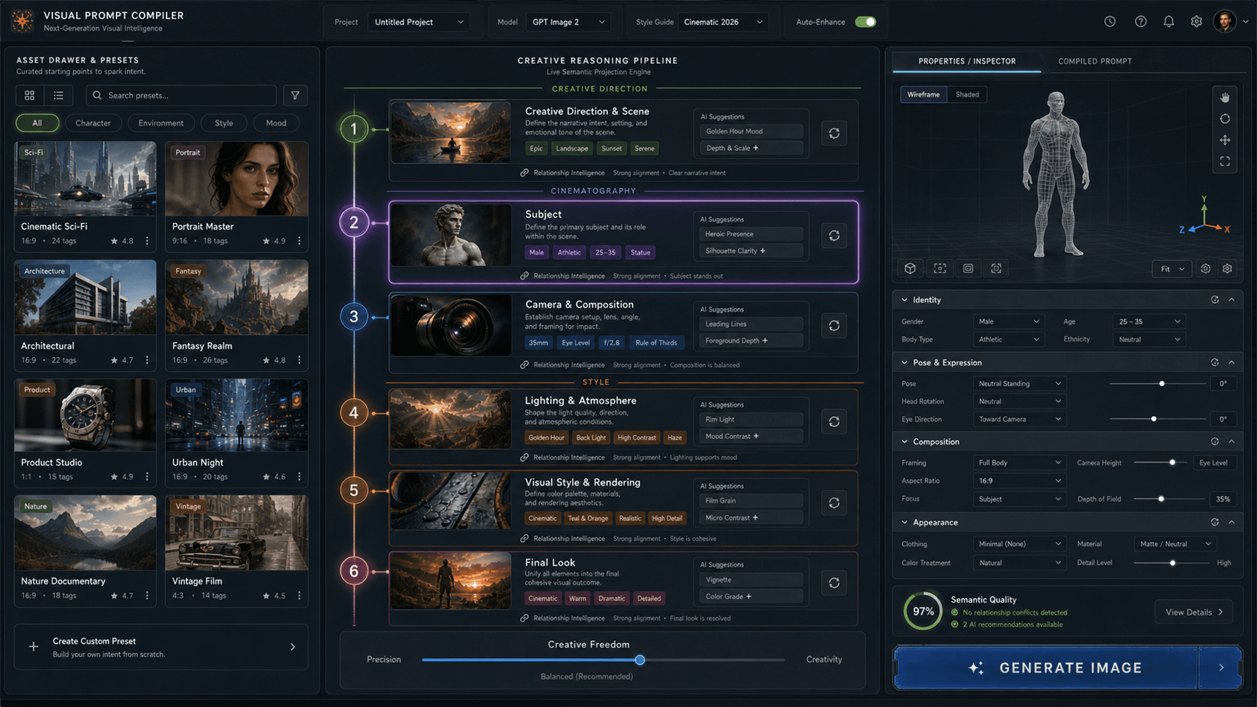Collapse the Composition section

(x=1231, y=442)
